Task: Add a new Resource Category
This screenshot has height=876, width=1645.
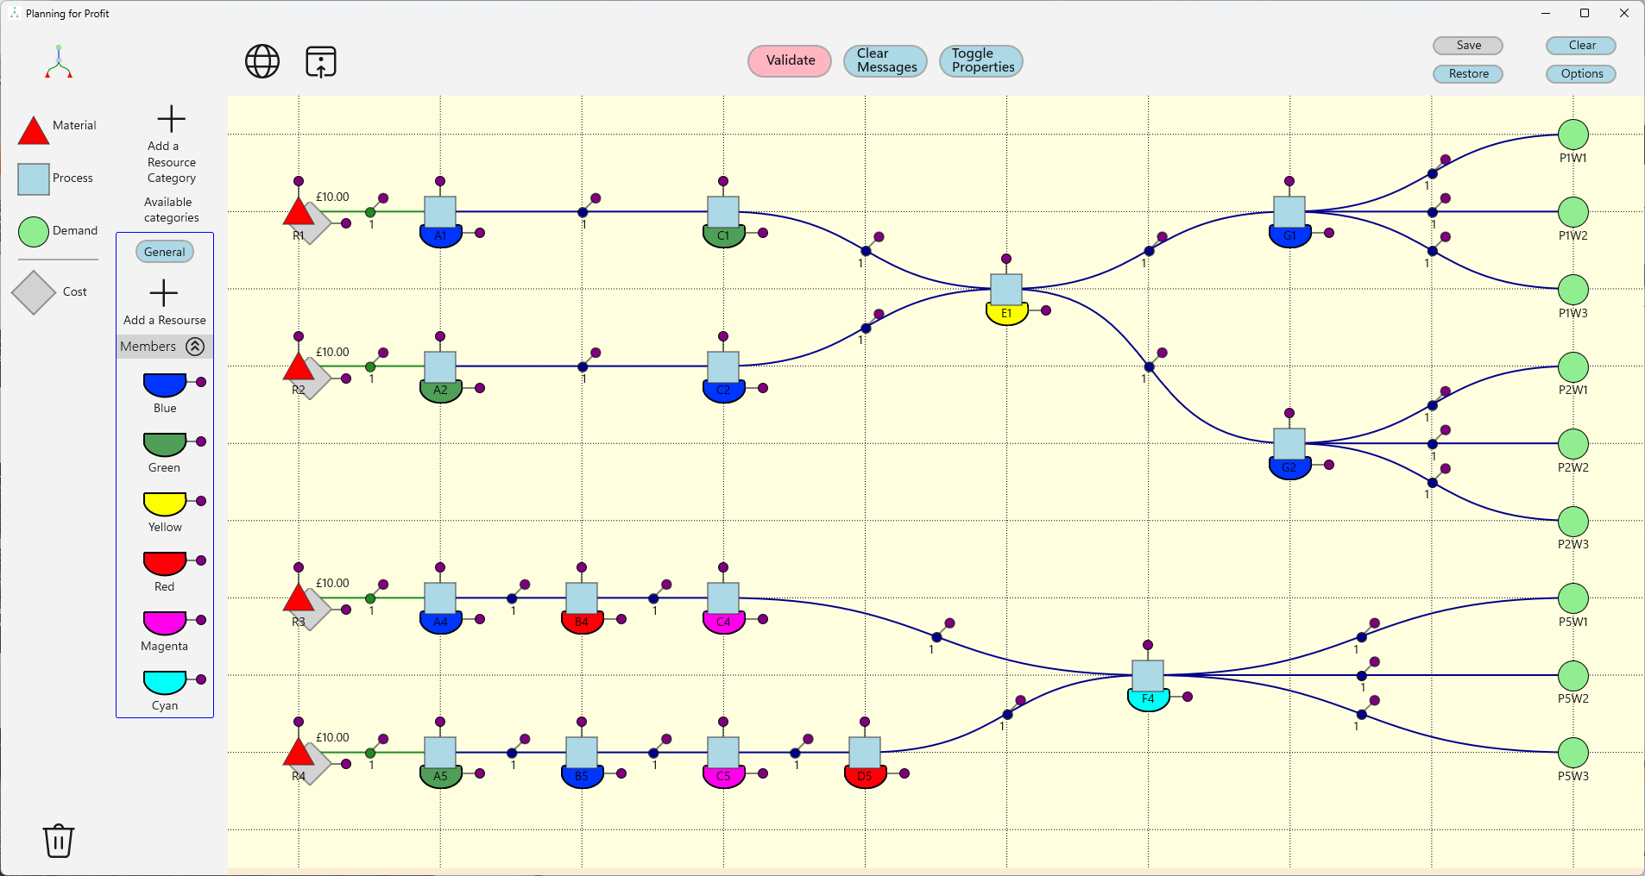Action: [x=170, y=119]
